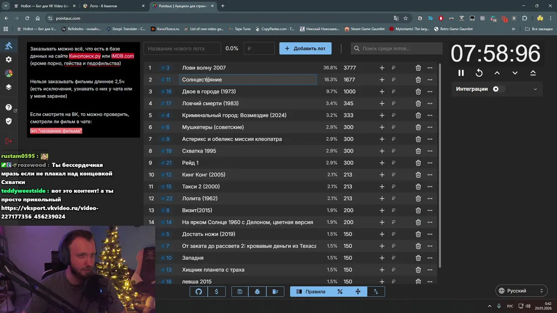The image size is (557, 313).
Task: Open more options for Хищник планета с траха
Action: [430, 270]
